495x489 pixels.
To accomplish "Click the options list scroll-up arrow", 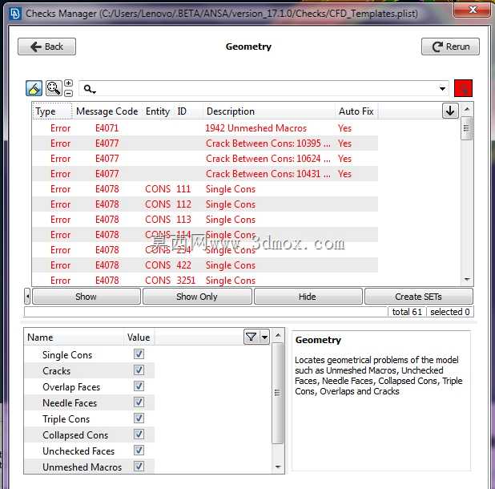I will pos(278,335).
